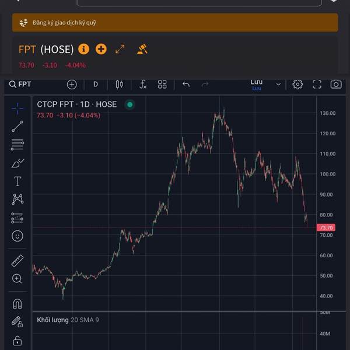The height and width of the screenshot is (350, 350).
Task: Toggle lock all drawing tools
Action: click(17, 341)
